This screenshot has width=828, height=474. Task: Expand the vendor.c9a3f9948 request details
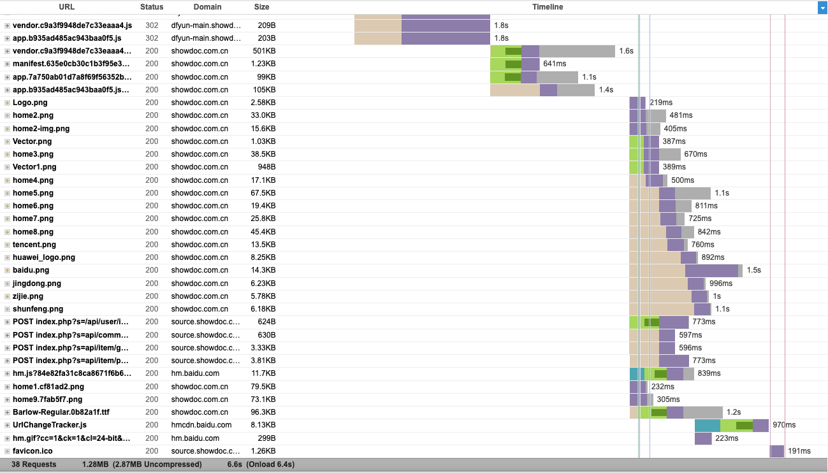click(x=6, y=25)
